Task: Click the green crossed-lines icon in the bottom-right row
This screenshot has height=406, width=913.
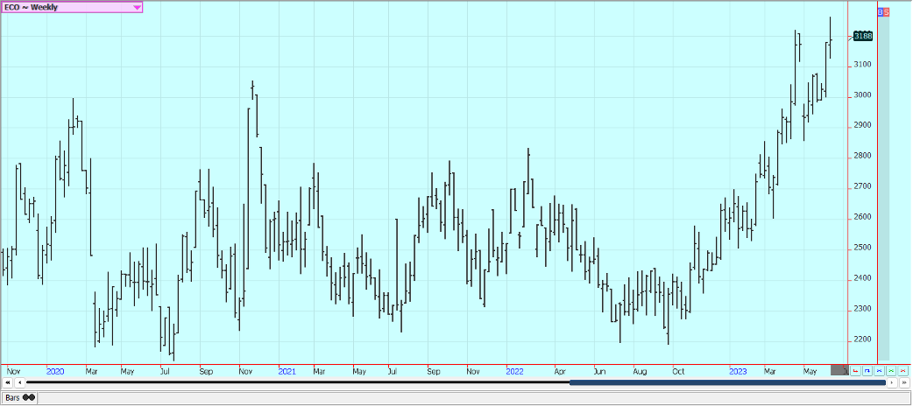Action: point(891,370)
